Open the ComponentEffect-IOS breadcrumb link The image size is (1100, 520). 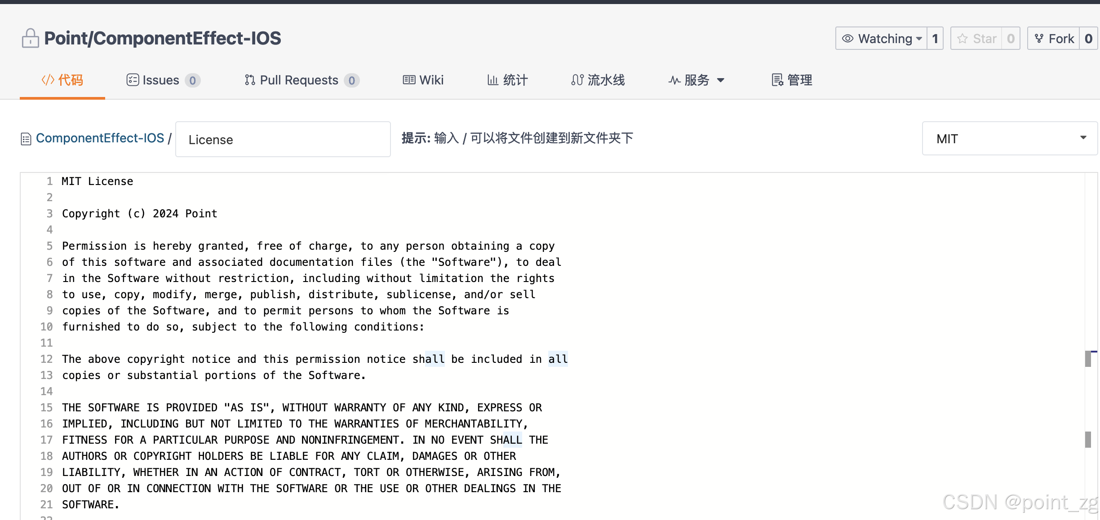point(100,138)
